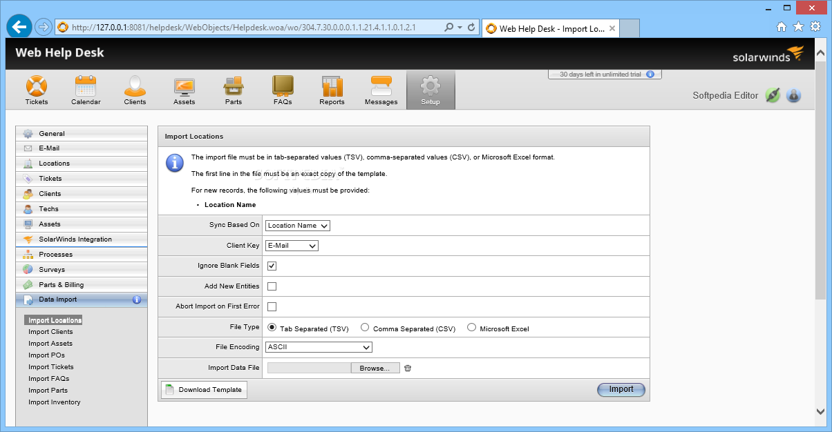Image resolution: width=832 pixels, height=432 pixels.
Task: Click the browser favorites star icon
Action: point(798,27)
